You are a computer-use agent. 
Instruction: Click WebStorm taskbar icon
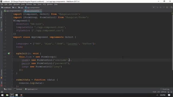click(x=12, y=95)
